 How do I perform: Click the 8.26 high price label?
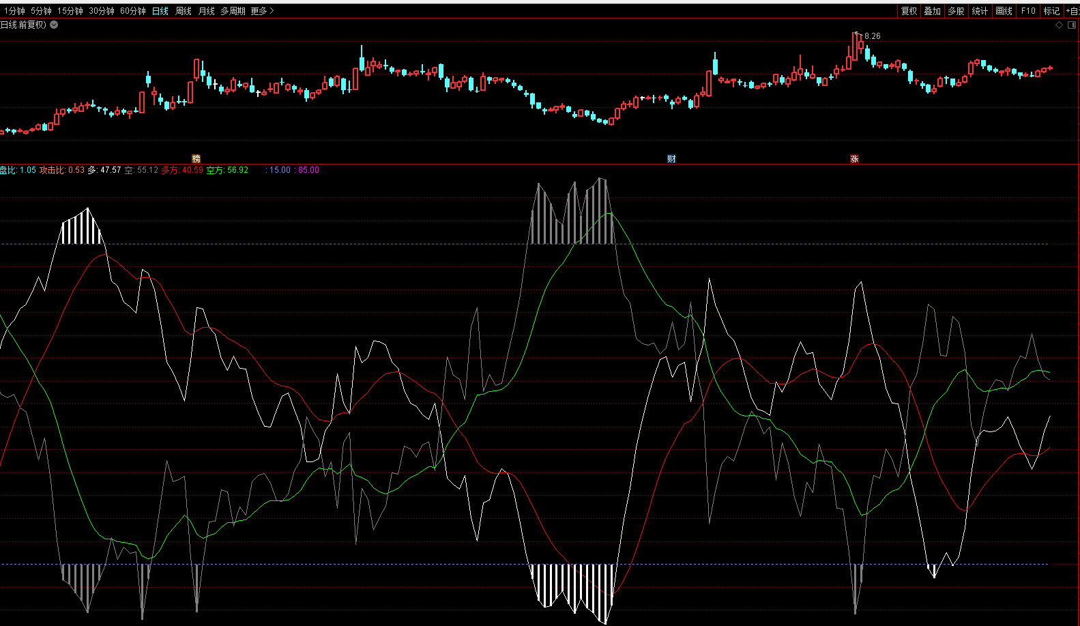(872, 36)
